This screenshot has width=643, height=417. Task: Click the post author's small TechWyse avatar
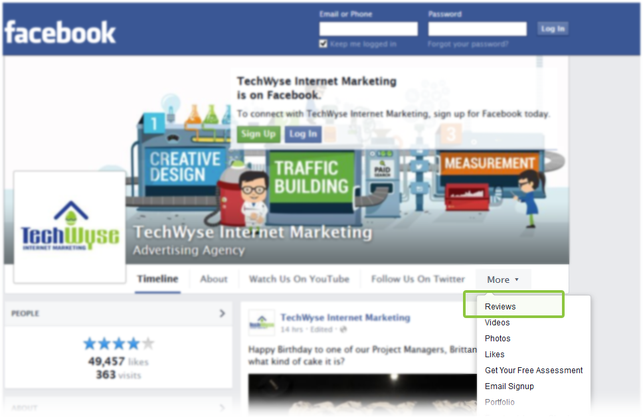pyautogui.click(x=262, y=323)
